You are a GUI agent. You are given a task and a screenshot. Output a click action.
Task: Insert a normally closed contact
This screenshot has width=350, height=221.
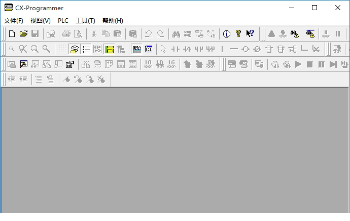pyautogui.click(x=187, y=49)
